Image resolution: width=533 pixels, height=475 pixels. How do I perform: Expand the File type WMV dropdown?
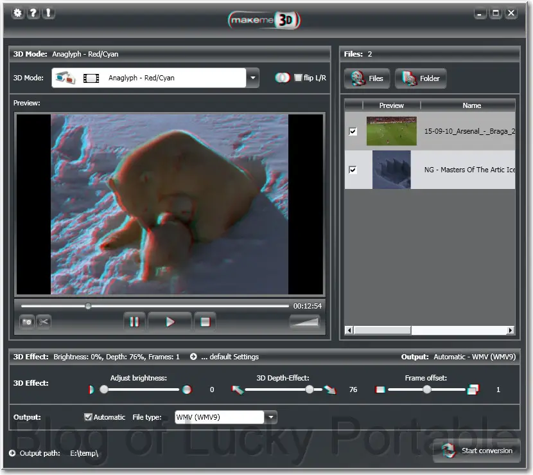point(271,417)
